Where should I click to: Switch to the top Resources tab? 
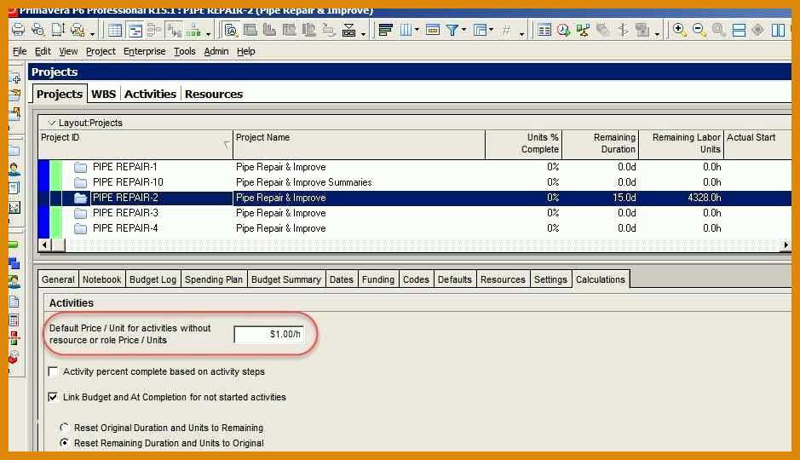point(214,94)
